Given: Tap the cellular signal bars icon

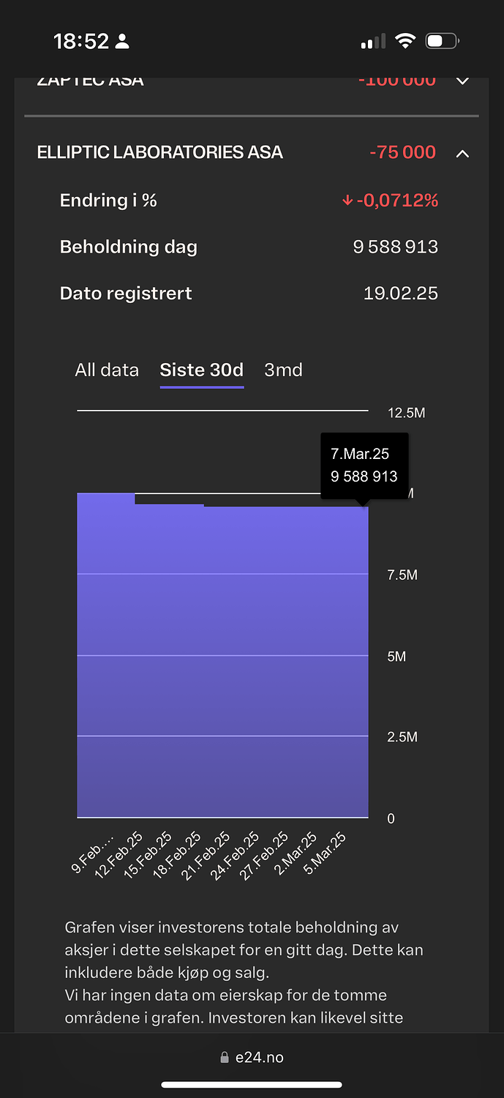Looking at the screenshot, I should pos(373,41).
